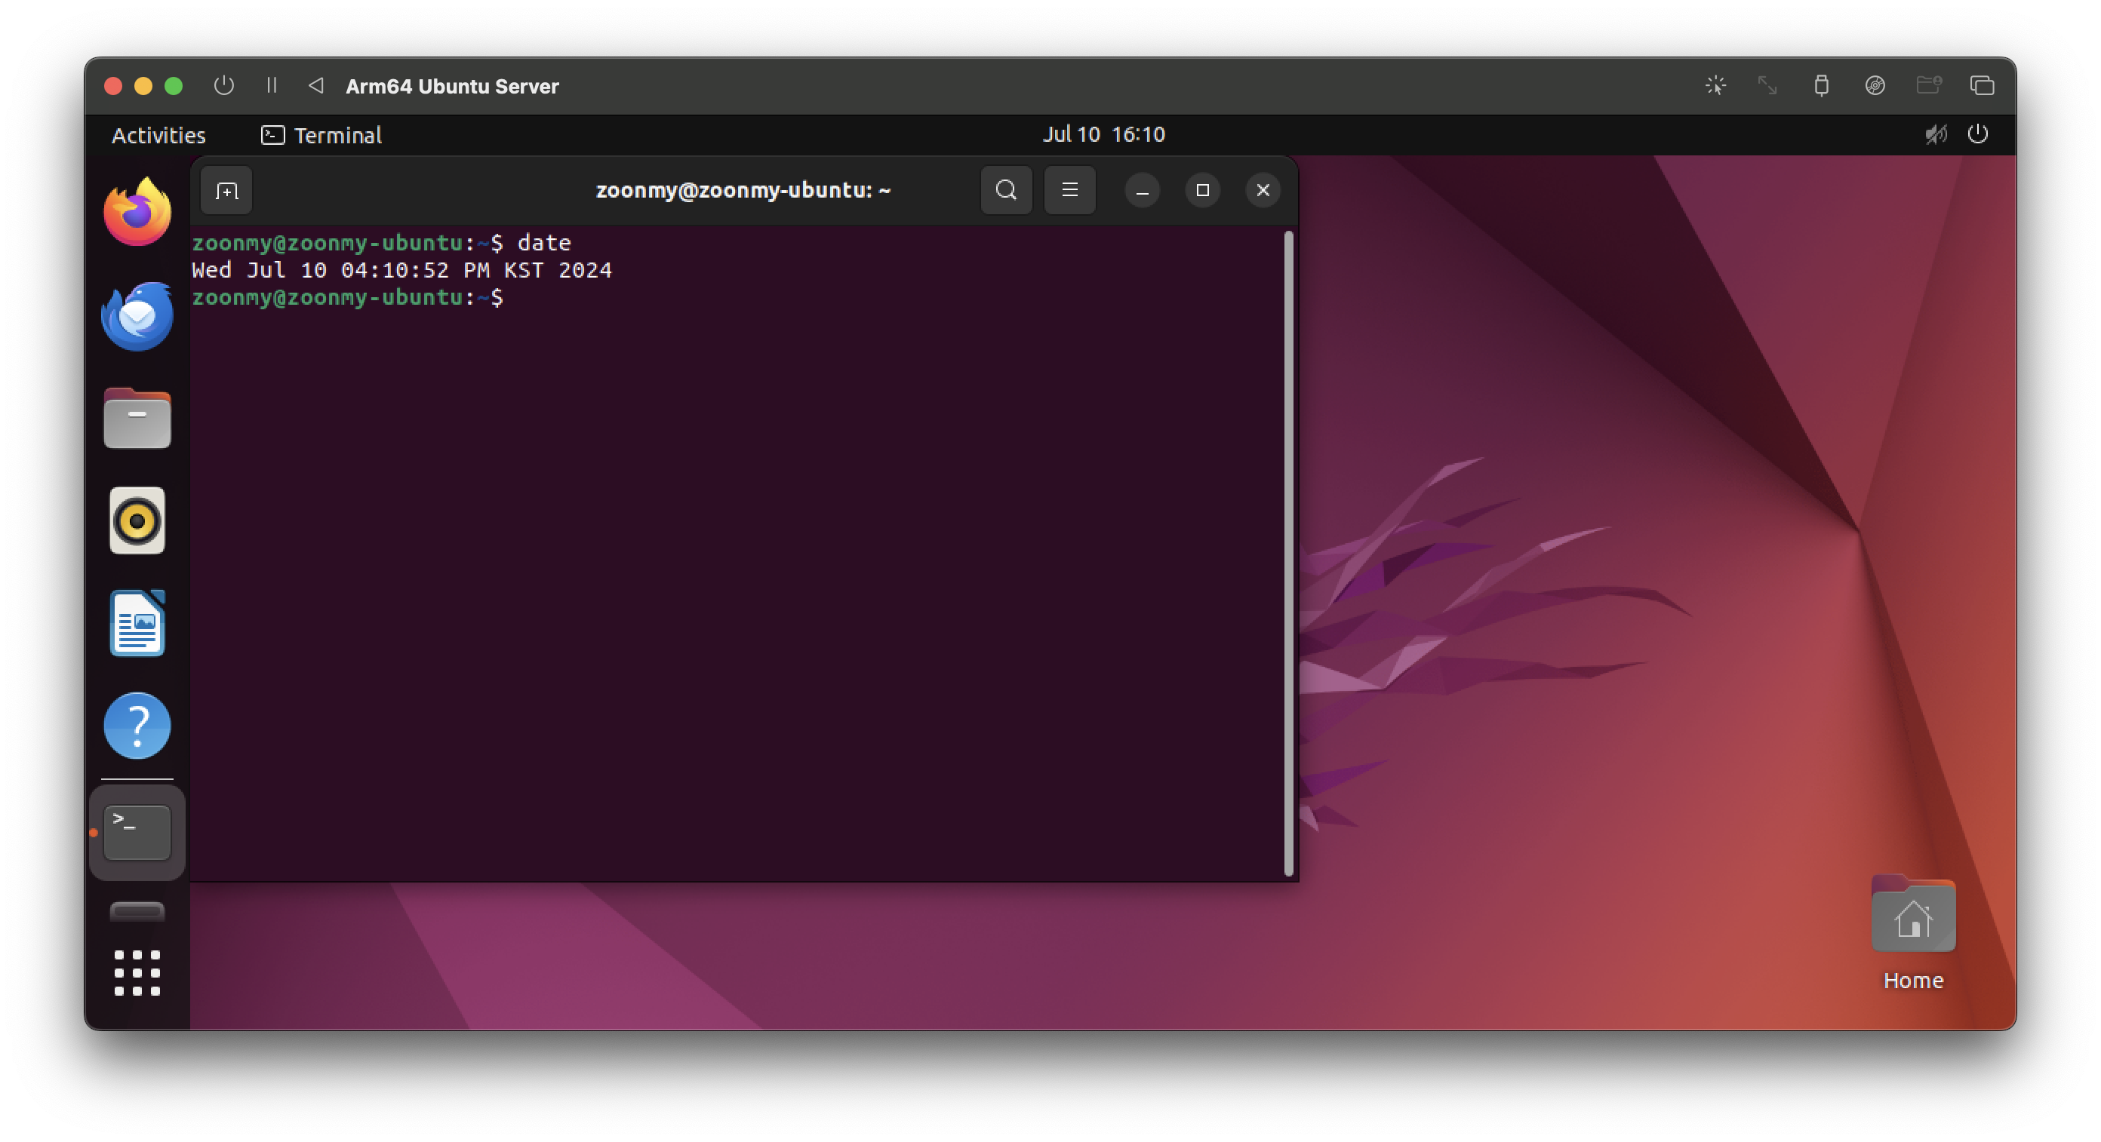
Task: Open Thunderbird mail from dock
Action: 137,316
